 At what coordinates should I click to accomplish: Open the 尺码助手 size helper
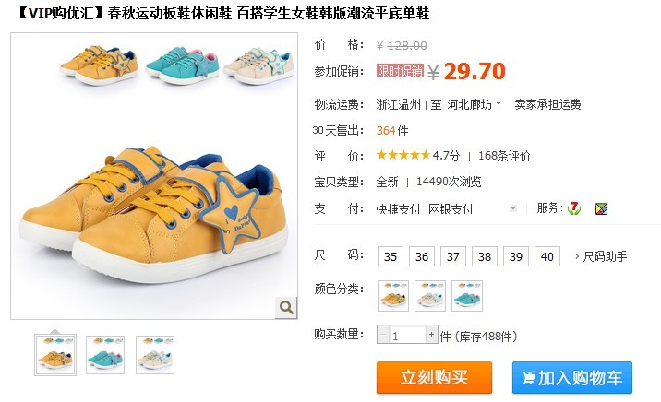[x=601, y=256]
